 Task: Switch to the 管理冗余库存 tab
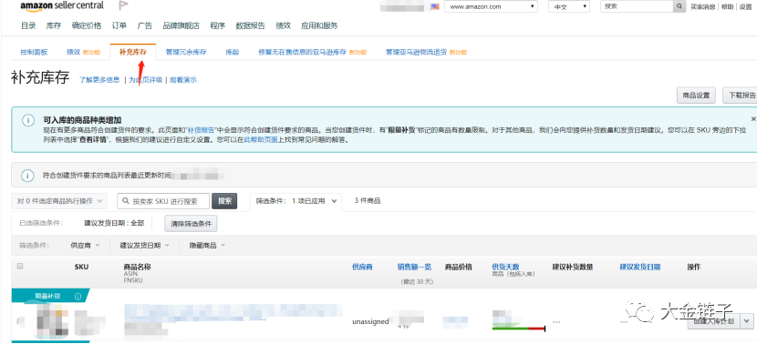pos(186,52)
